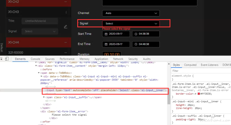The width and height of the screenshot is (231, 125).
Task: Open the X1-CH3 vertical dots menu
Action: [x=66, y=12]
